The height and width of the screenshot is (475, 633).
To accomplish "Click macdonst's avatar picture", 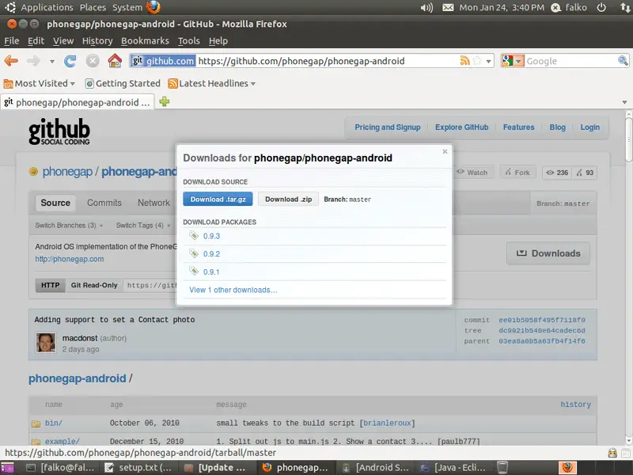I will pyautogui.click(x=46, y=343).
